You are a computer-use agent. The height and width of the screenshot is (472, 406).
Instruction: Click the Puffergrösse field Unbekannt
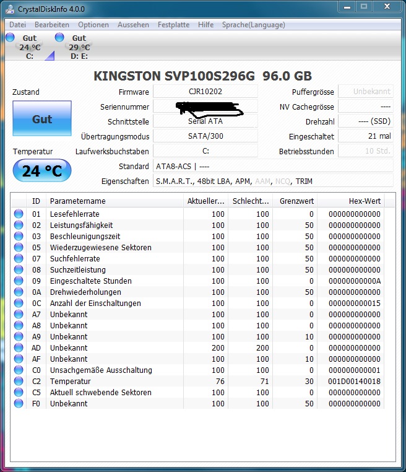click(x=366, y=91)
